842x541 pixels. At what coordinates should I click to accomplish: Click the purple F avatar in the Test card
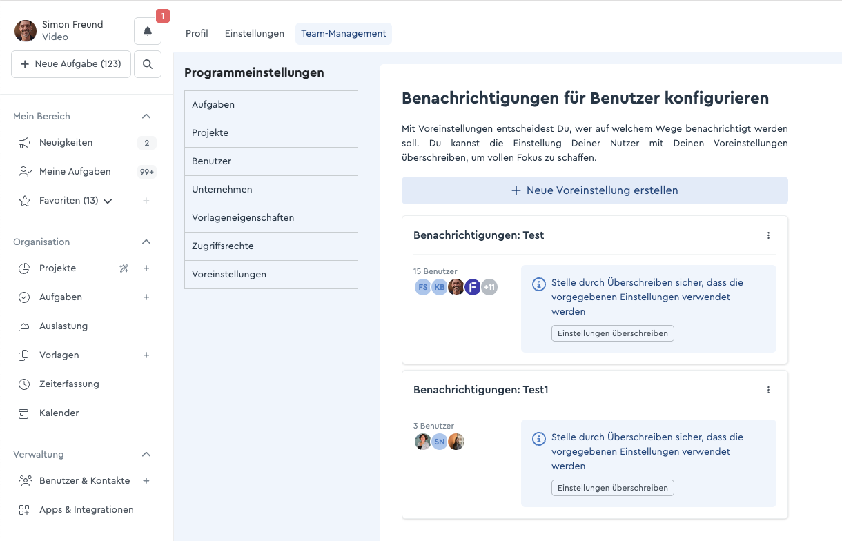pyautogui.click(x=473, y=287)
